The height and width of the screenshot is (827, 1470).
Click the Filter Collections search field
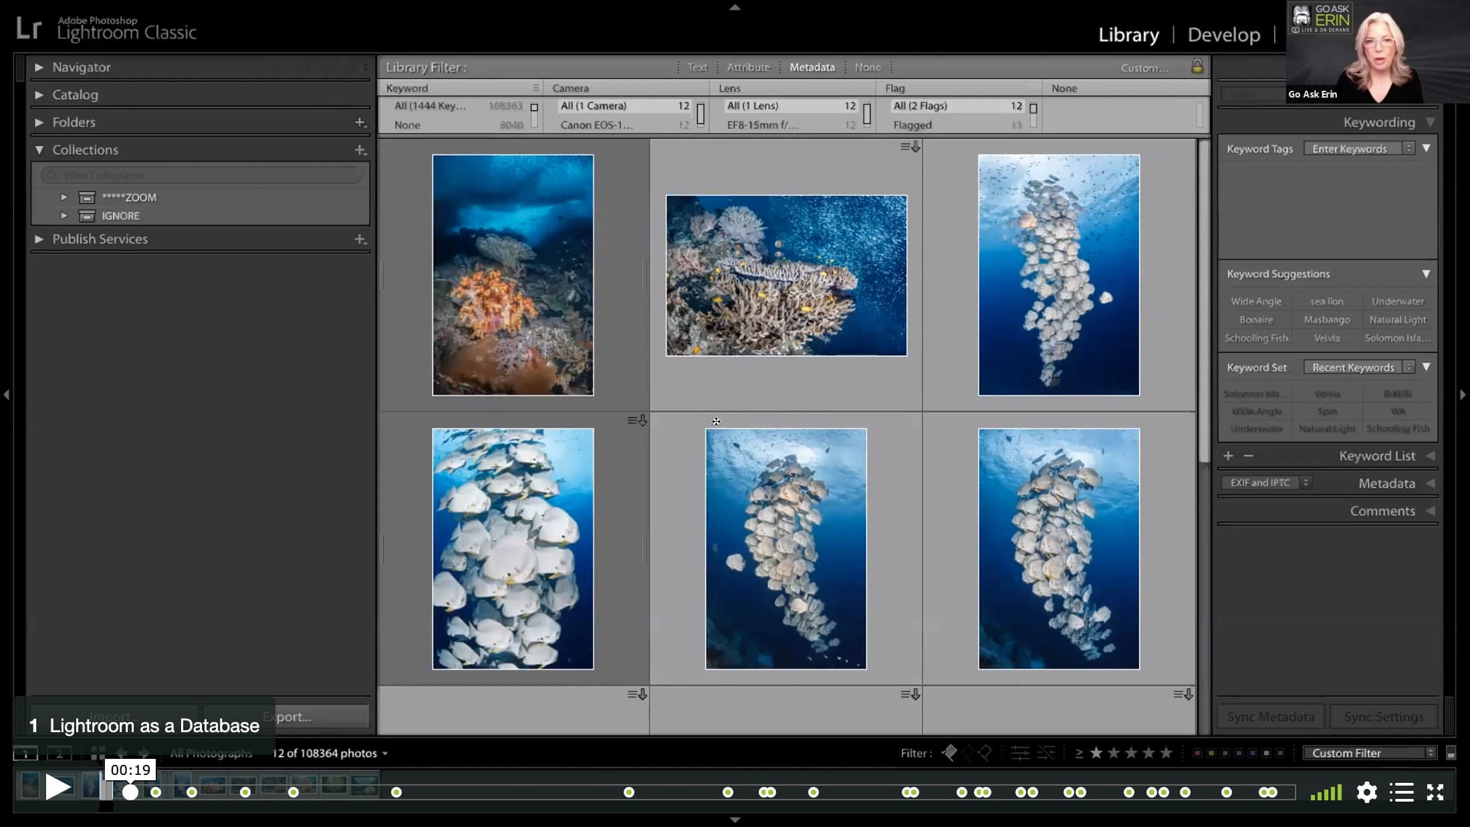click(x=201, y=175)
